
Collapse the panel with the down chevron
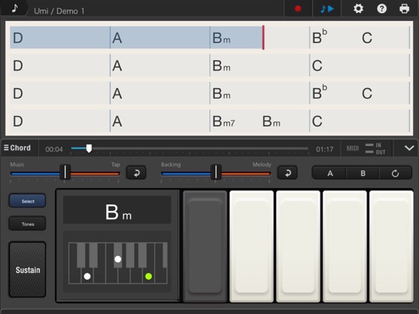tap(409, 148)
